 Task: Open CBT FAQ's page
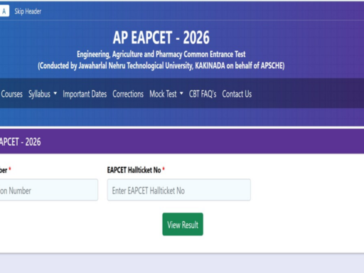point(203,94)
